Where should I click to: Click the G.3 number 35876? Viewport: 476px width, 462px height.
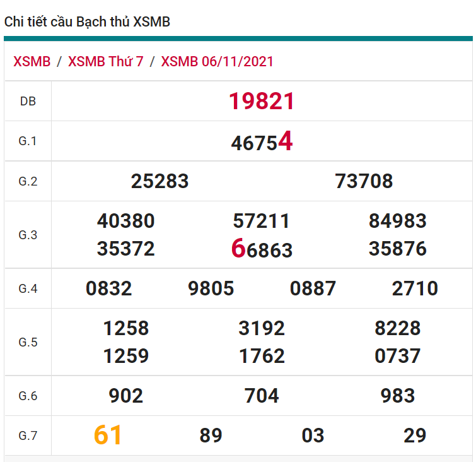(x=397, y=249)
